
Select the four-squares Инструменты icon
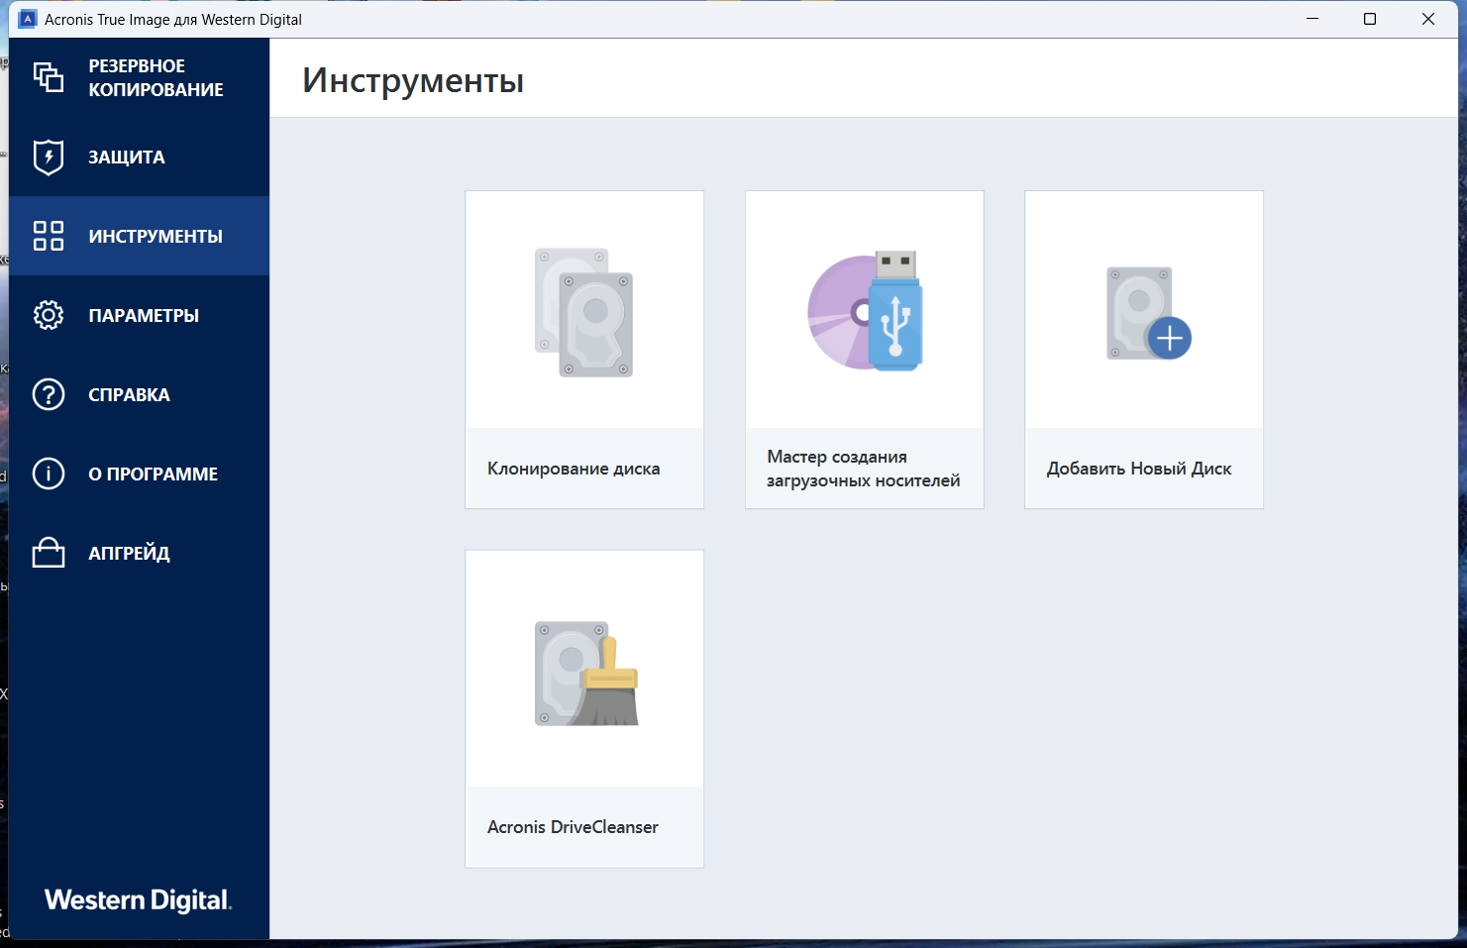coord(48,236)
